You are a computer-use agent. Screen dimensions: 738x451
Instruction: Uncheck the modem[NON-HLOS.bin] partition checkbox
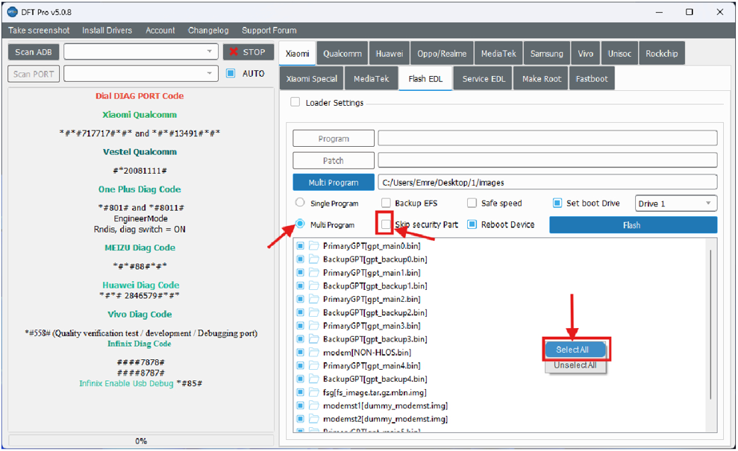tap(300, 352)
